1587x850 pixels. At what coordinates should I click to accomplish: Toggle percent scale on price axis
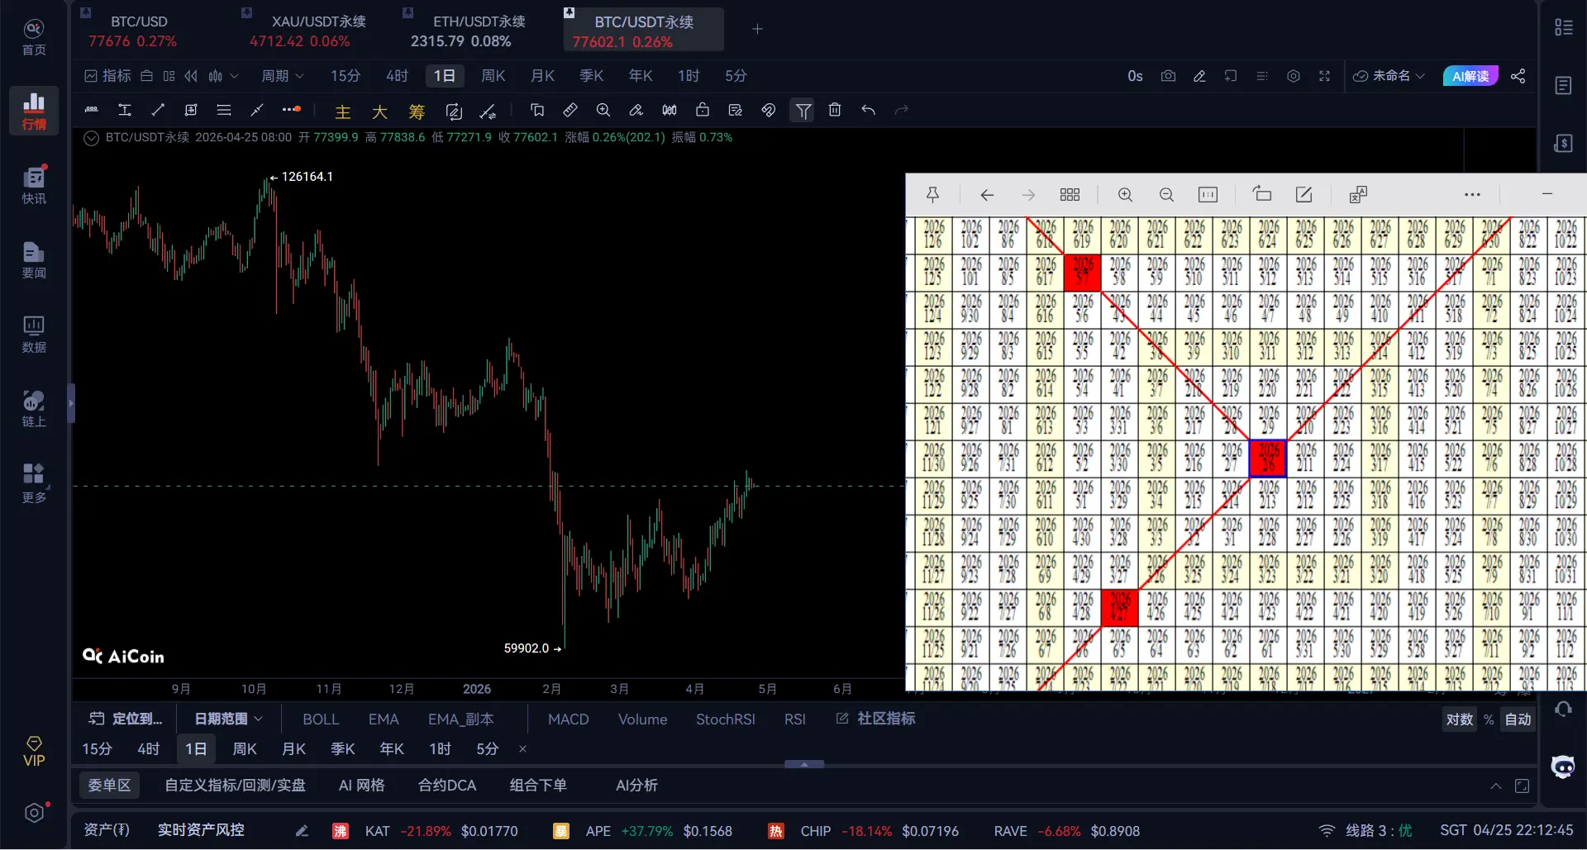(x=1489, y=719)
